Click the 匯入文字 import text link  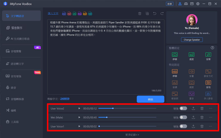tap(53, 13)
